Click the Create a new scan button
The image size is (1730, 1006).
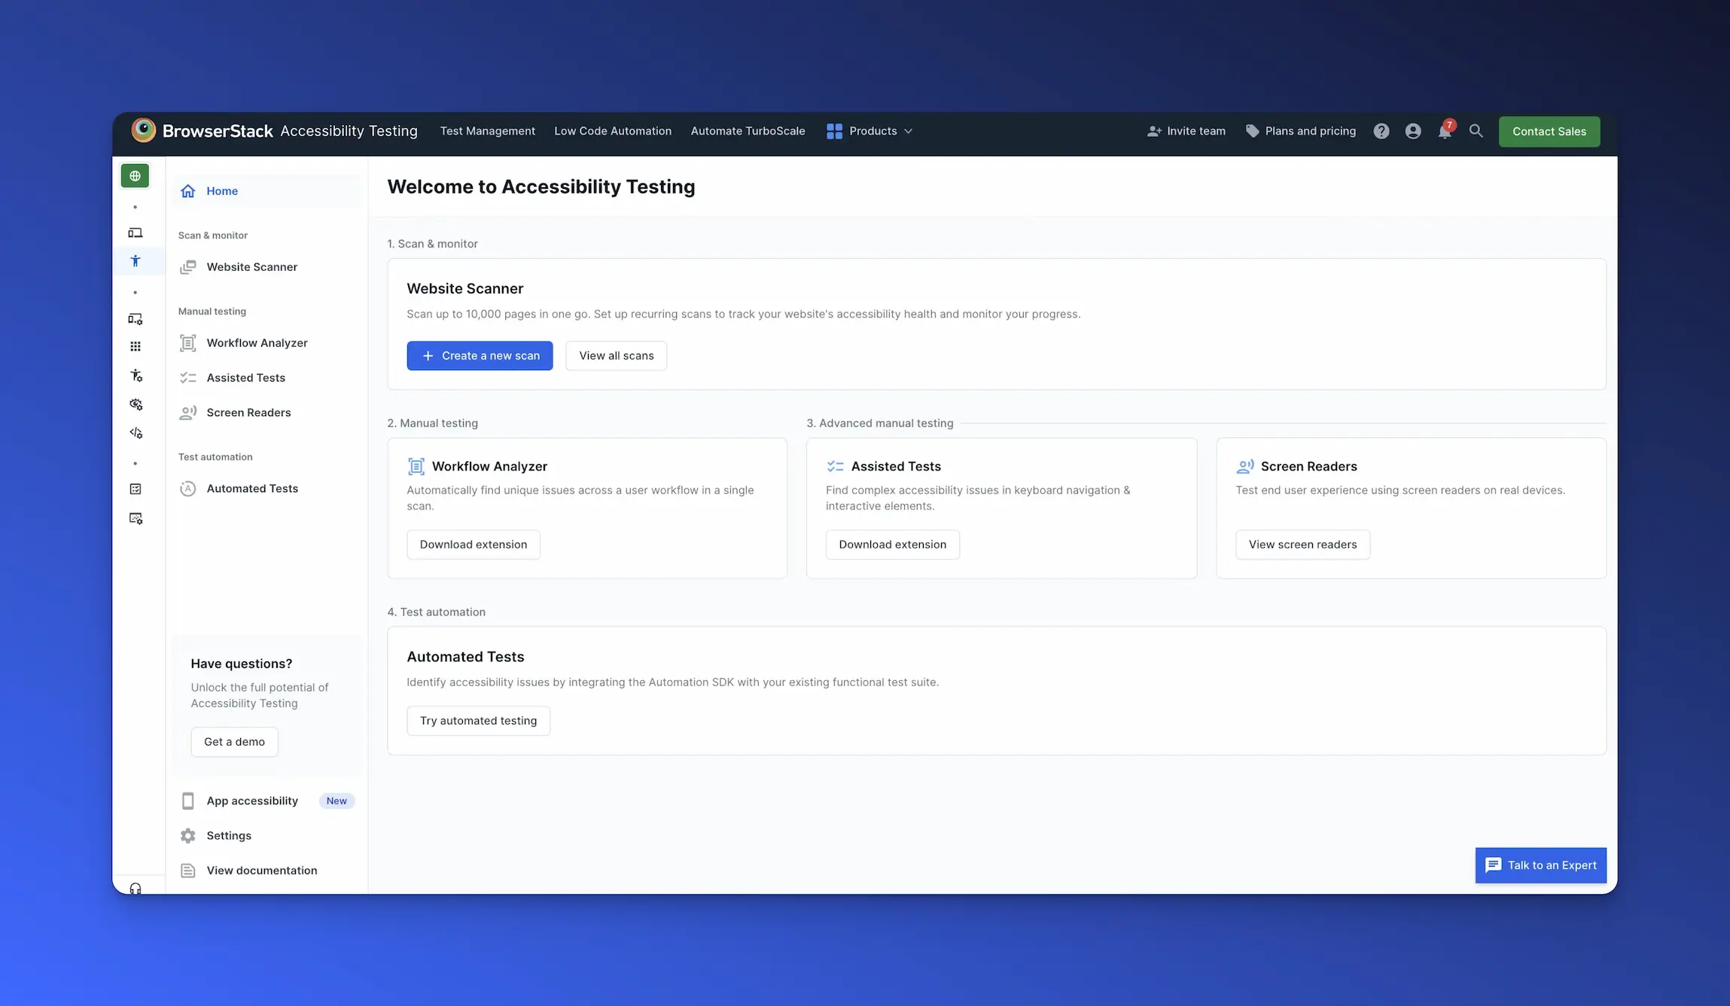tap(480, 356)
